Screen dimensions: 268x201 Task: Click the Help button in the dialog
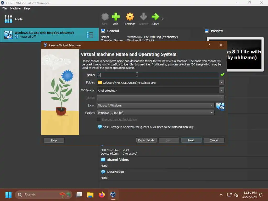click(x=54, y=140)
